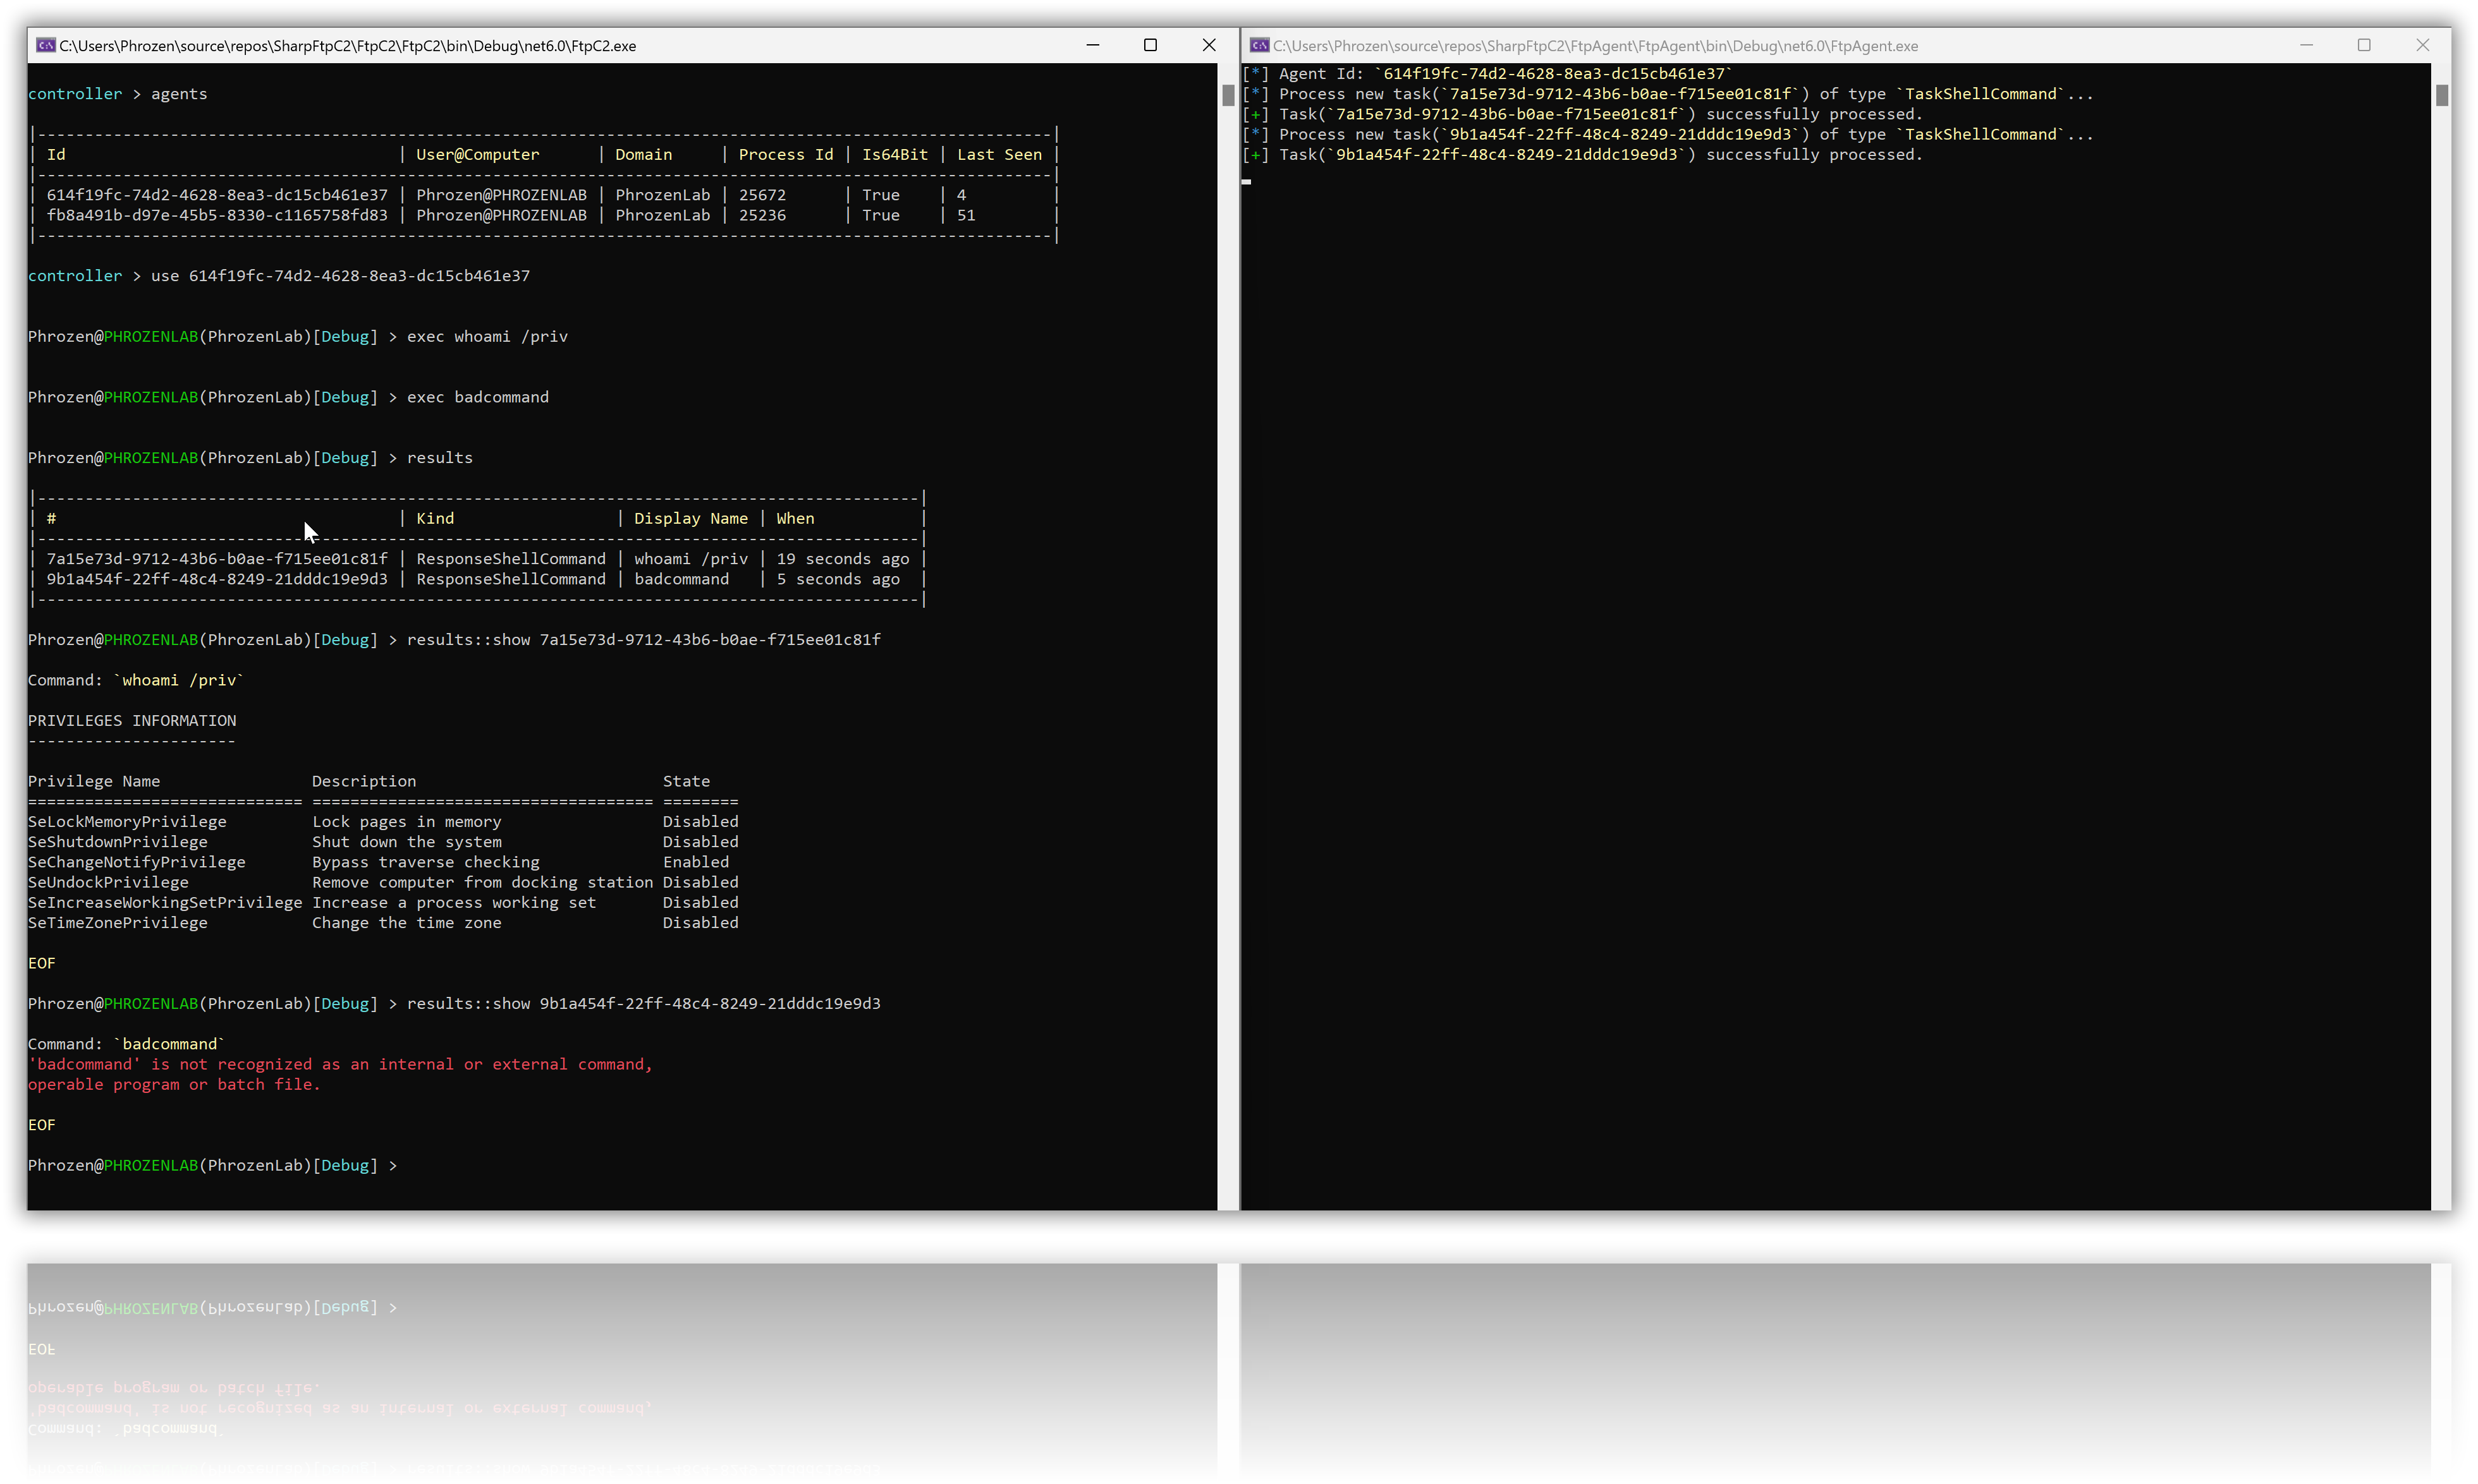Click the FtpC2.exe console window icon
This screenshot has height=1484, width=2478.
45,45
